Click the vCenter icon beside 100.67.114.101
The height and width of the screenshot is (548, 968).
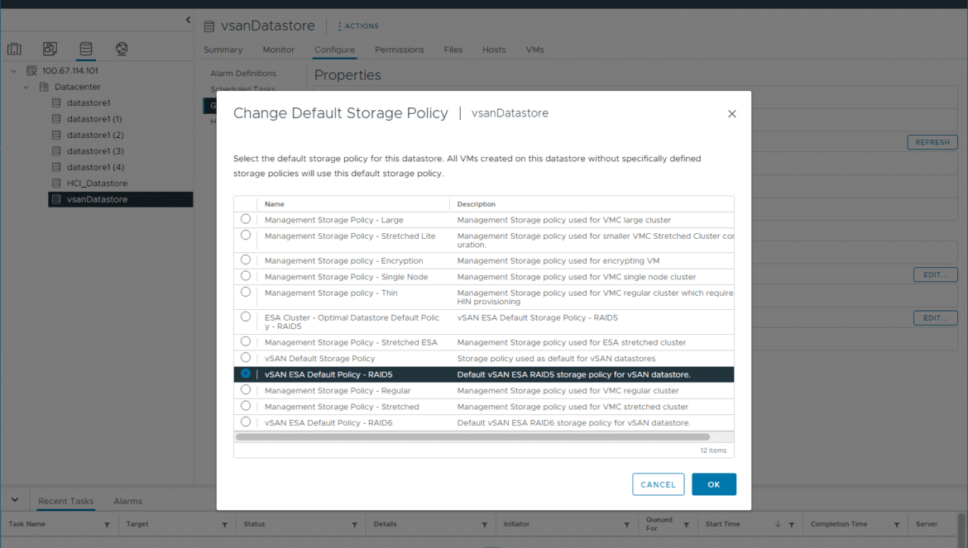point(31,71)
